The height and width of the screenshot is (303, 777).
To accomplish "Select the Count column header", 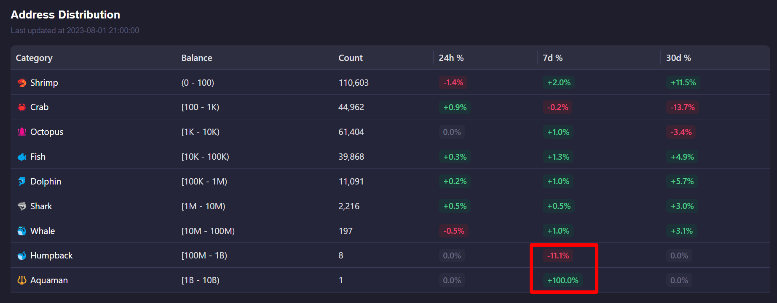I will (x=351, y=58).
